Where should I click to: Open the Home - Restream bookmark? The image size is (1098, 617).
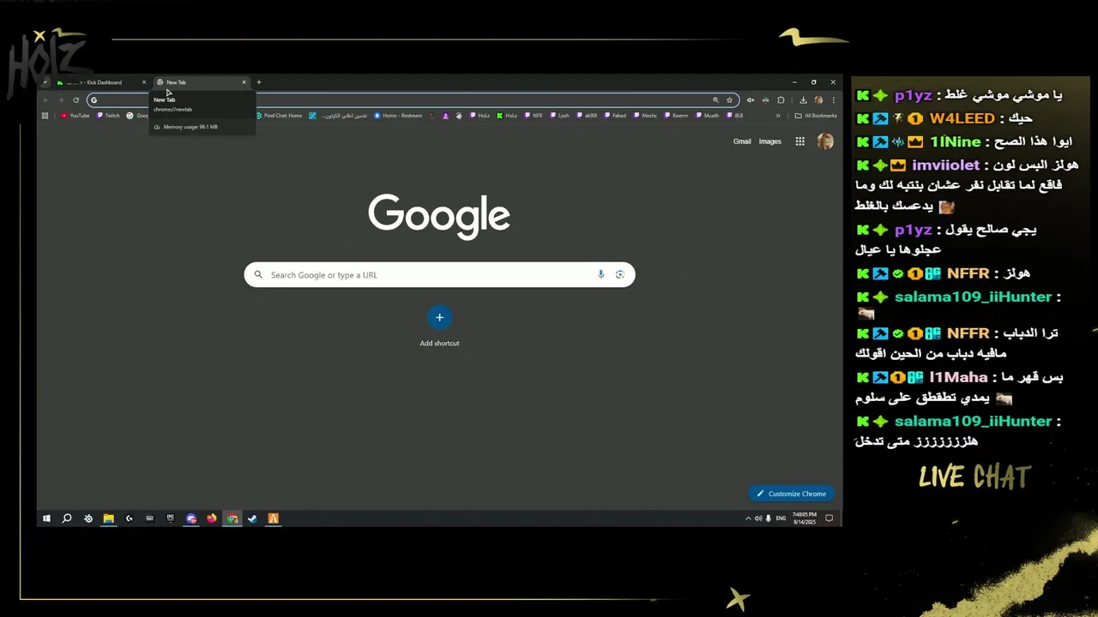pos(398,116)
